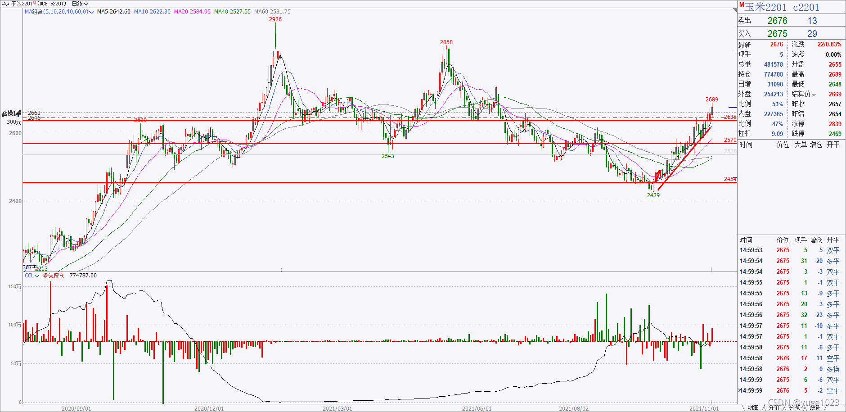
Task: Click the 2926 peak price label
Action: pos(275,19)
